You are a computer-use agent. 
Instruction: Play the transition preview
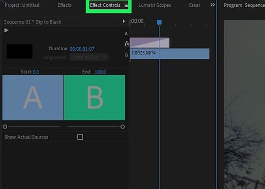pos(6,31)
